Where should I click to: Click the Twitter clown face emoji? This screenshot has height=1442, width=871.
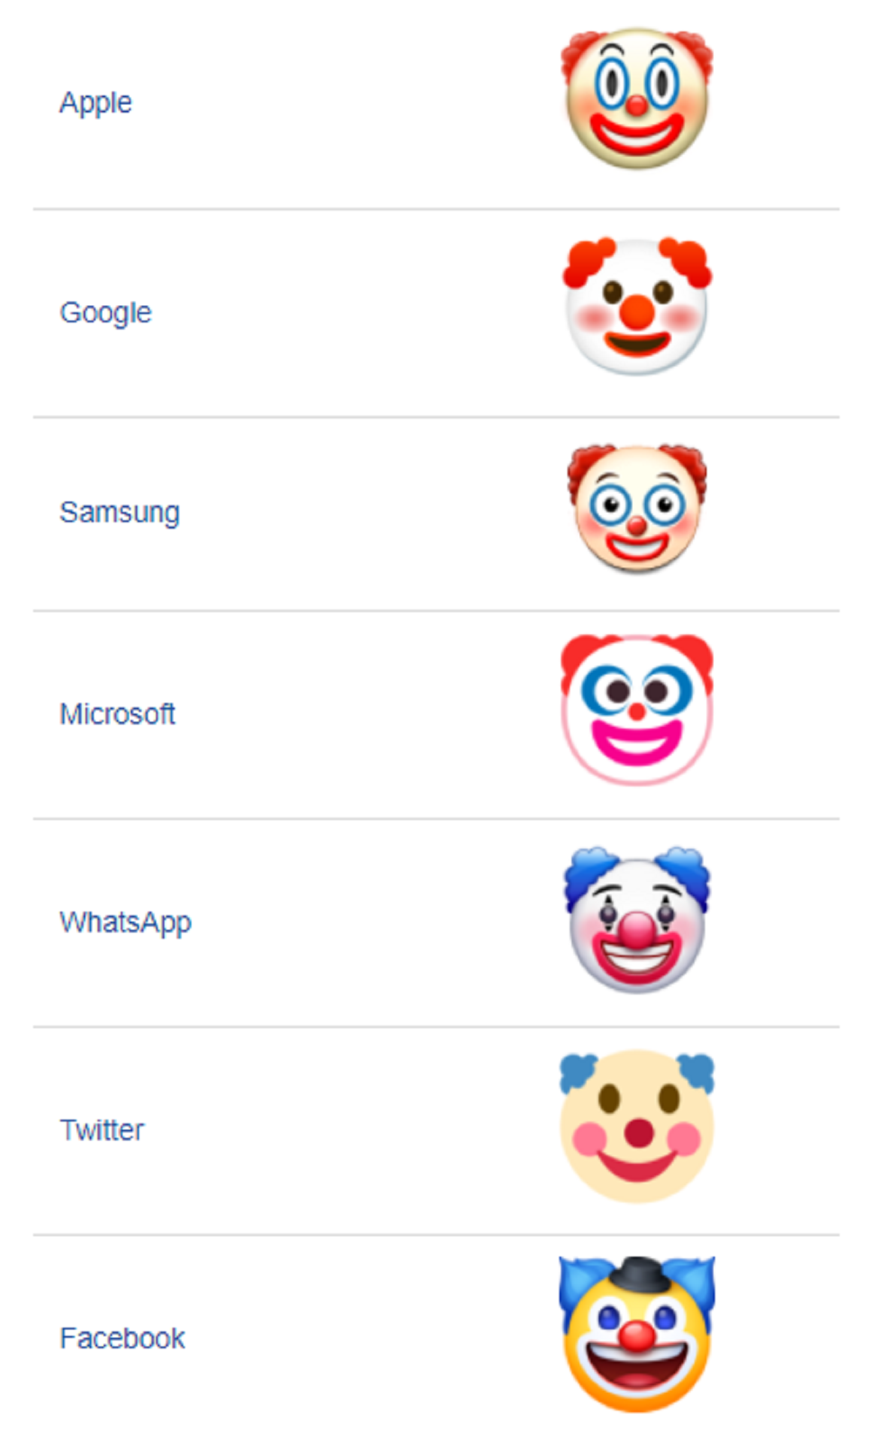point(637,1127)
